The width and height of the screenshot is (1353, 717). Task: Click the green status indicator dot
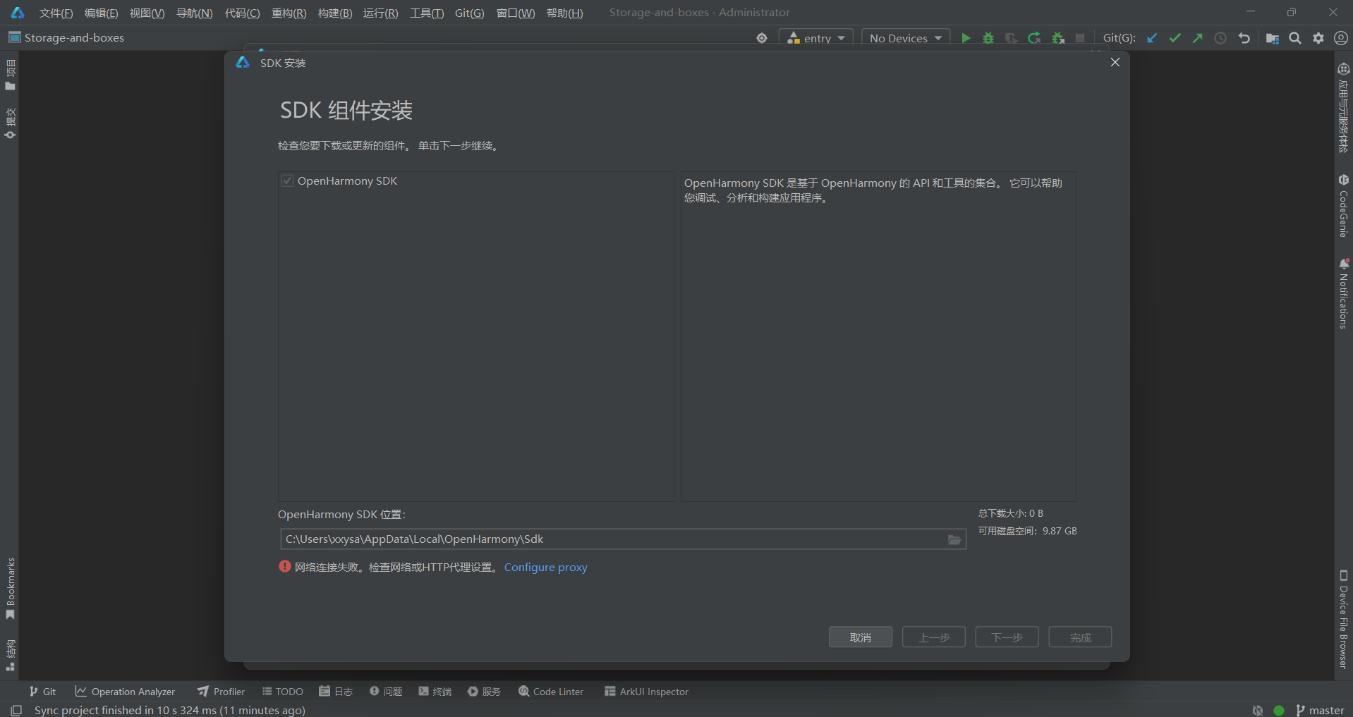click(x=1278, y=710)
